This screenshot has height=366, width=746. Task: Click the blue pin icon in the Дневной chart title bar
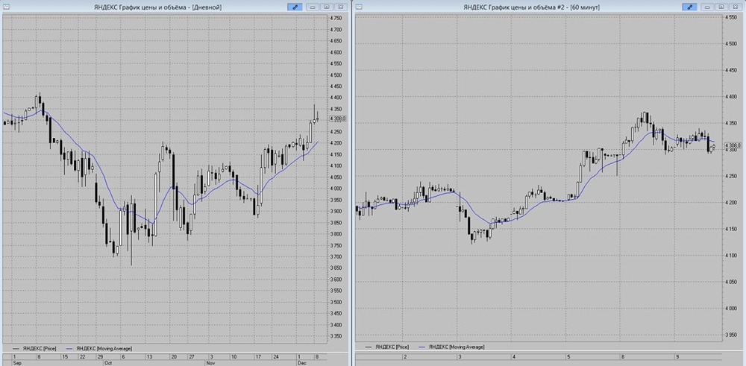(x=295, y=7)
